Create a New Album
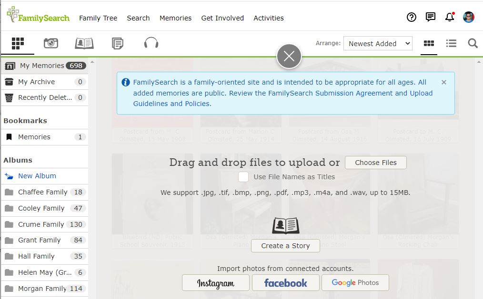This screenshot has width=483, height=299. click(x=44, y=176)
